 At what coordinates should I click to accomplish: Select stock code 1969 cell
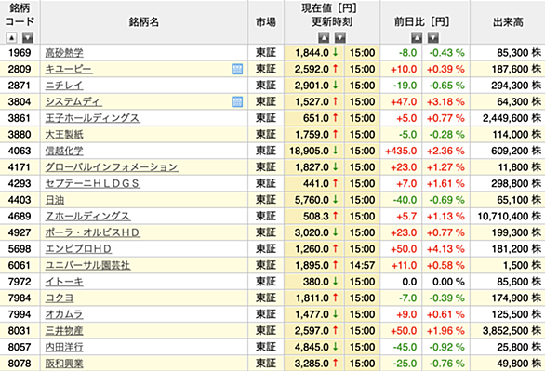(20, 53)
